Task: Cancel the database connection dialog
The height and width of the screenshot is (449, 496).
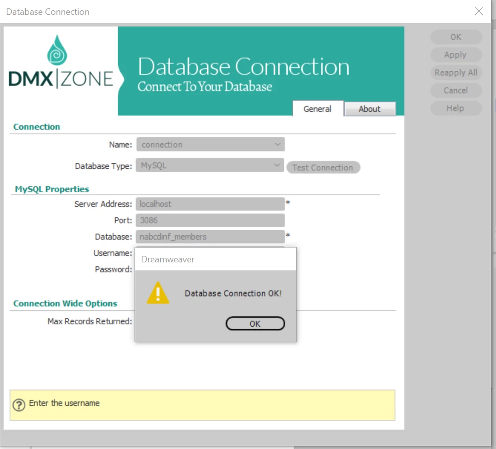Action: coord(456,90)
